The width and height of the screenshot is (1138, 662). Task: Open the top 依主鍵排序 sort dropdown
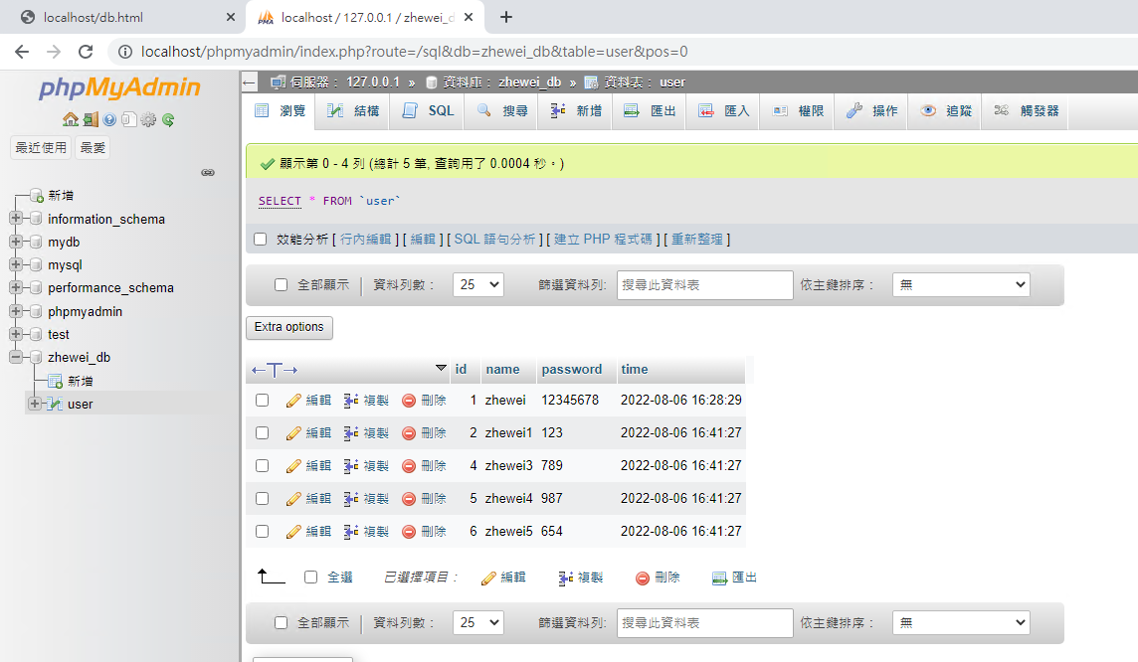[x=961, y=285]
